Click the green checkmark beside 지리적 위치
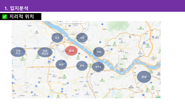Image resolution: width=185 pixels, height=104 pixels. (x=5, y=17)
